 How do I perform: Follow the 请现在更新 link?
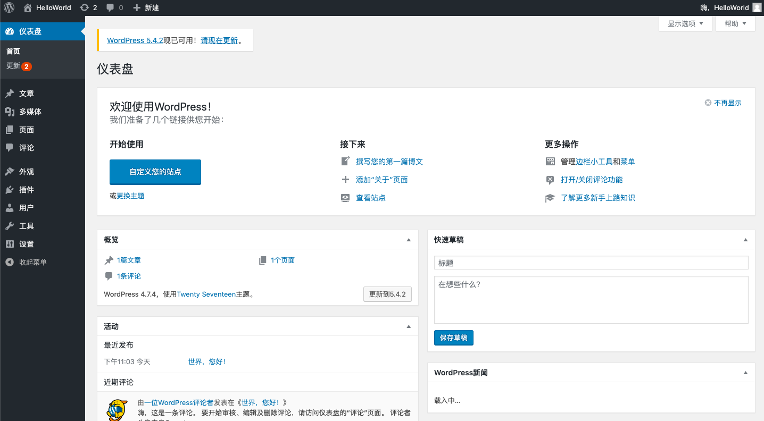tap(219, 40)
